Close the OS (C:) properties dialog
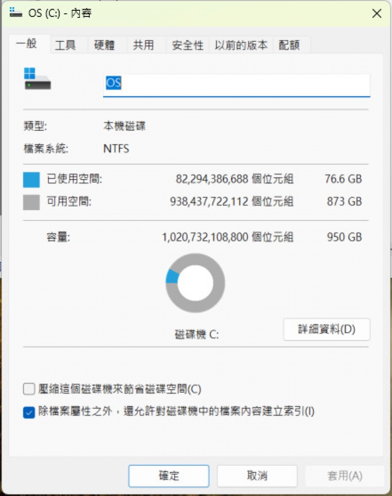The width and height of the screenshot is (392, 496). [377, 13]
